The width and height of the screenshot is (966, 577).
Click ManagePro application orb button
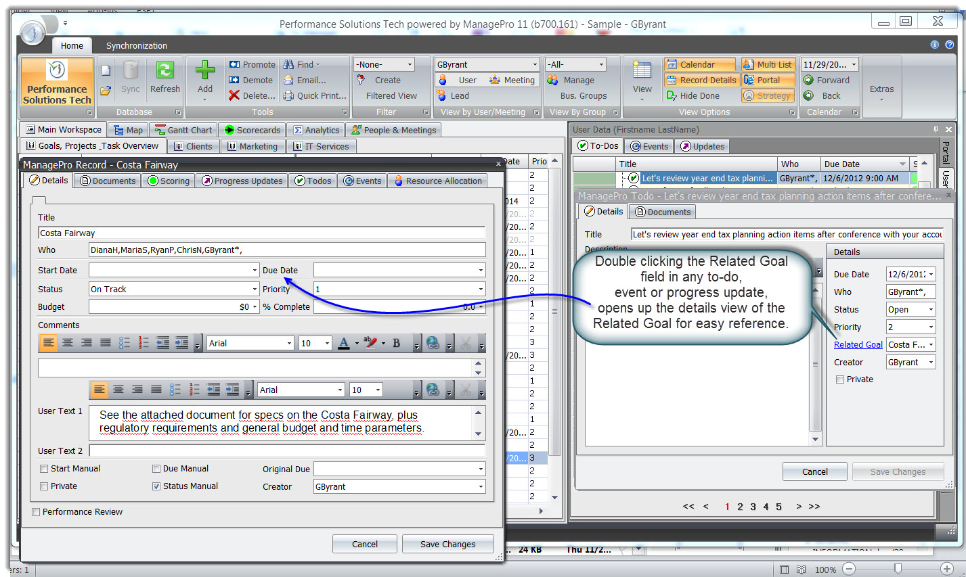click(32, 32)
